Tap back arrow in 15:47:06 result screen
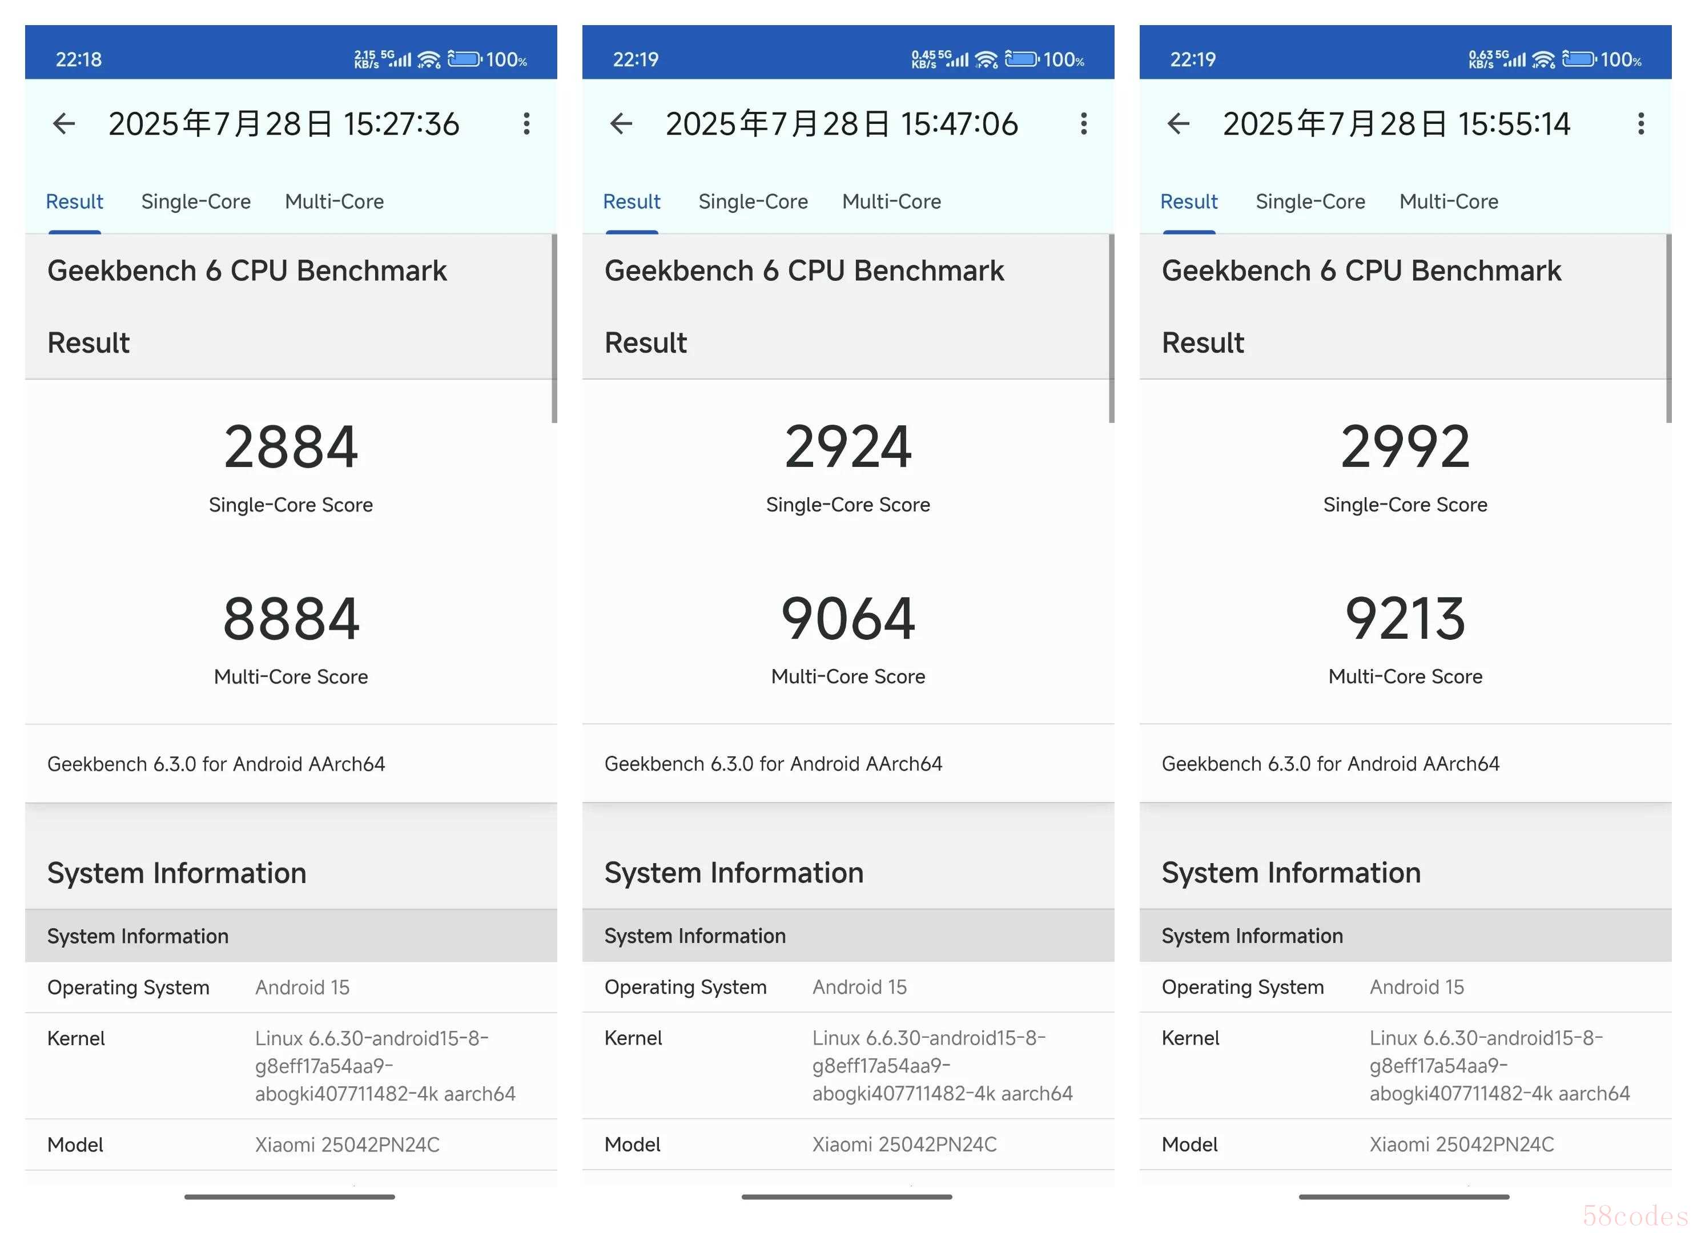Viewport: 1697px width, 1233px height. (x=622, y=123)
